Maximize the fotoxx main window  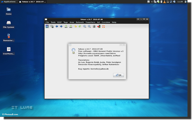(144, 19)
